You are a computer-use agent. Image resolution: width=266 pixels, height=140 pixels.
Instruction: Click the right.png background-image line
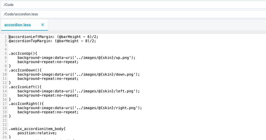click(x=80, y=108)
